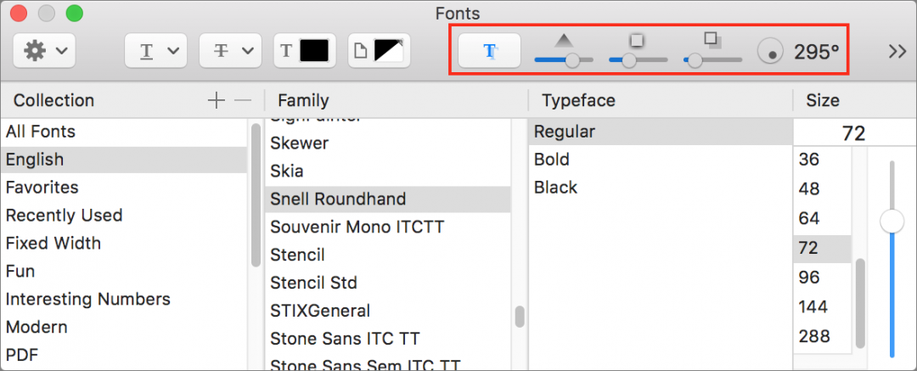Click the font size input field
Viewport: 917px width, 371px height.
pyautogui.click(x=854, y=133)
